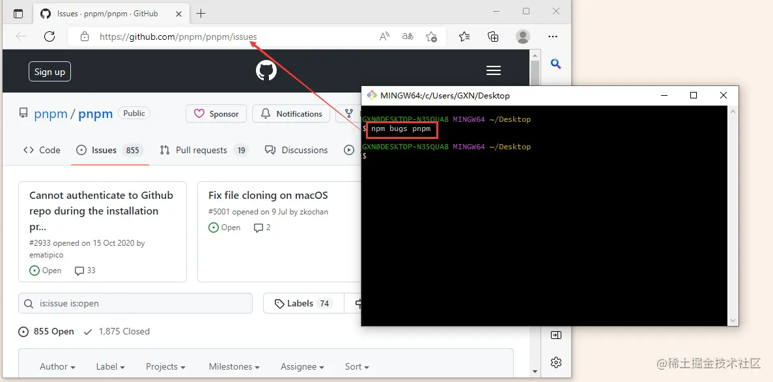This screenshot has width=773, height=382.
Task: Click the browser scrollbar down arrow
Action: [535, 371]
